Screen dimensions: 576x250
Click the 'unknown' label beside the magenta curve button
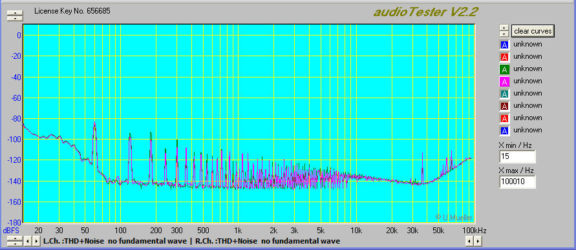(528, 81)
